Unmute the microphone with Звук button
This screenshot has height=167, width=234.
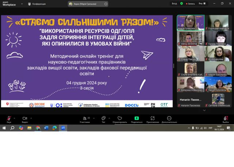(x=9, y=119)
